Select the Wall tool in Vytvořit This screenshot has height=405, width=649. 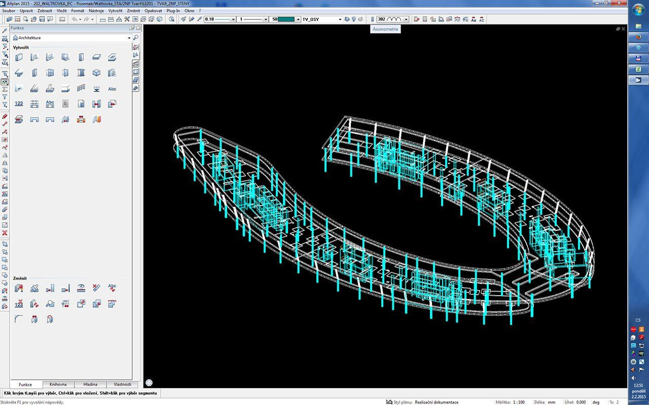click(x=19, y=58)
